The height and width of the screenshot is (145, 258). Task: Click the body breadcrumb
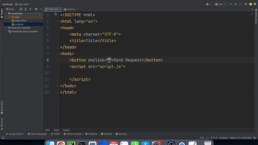tap(56, 130)
